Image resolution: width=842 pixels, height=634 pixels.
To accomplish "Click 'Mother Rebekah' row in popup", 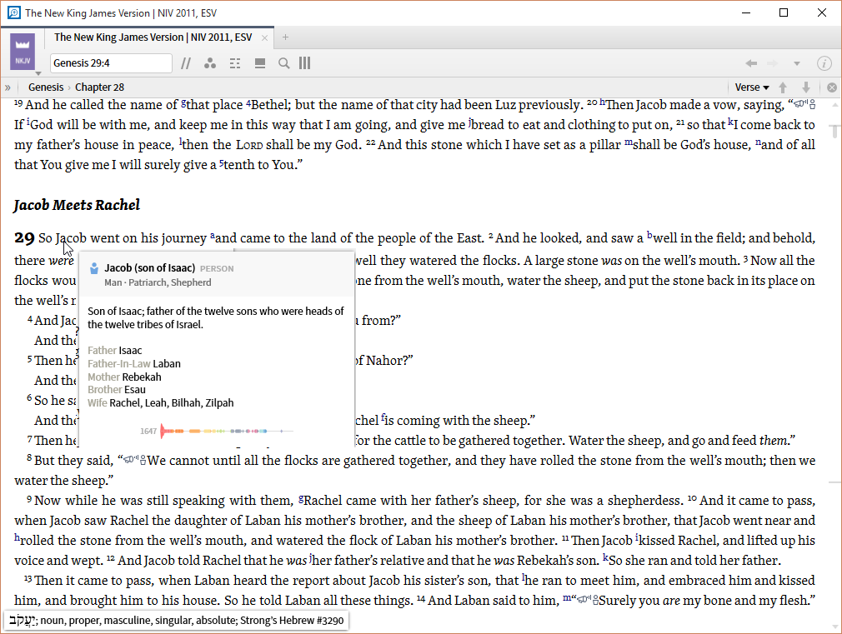I will 124,377.
